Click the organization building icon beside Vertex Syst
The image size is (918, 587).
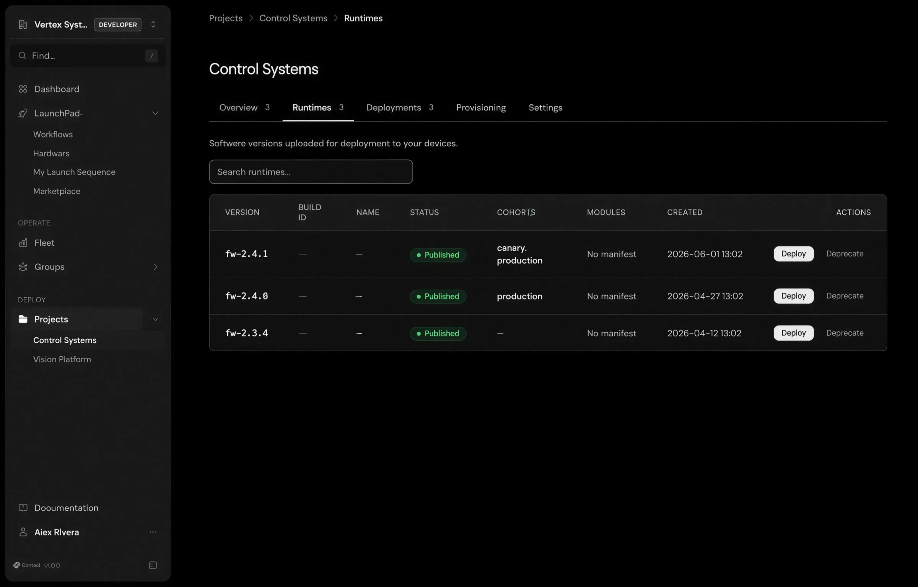23,24
